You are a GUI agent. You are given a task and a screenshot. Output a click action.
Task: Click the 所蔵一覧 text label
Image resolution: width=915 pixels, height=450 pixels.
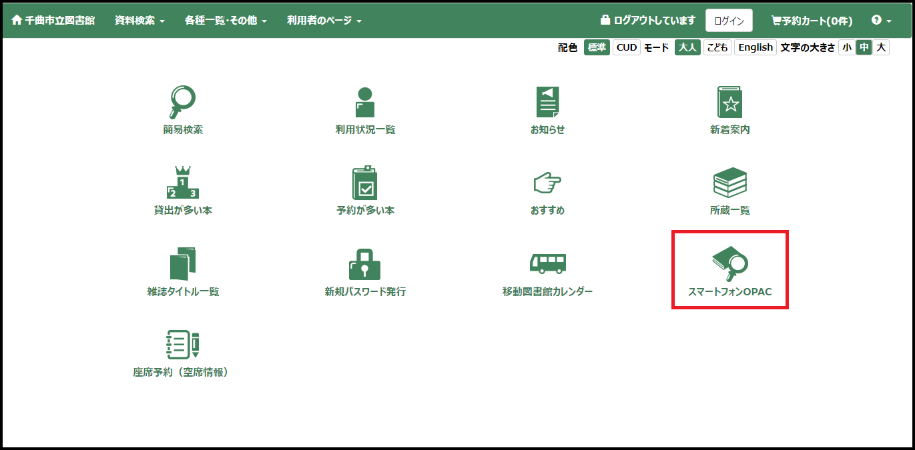[x=729, y=211]
